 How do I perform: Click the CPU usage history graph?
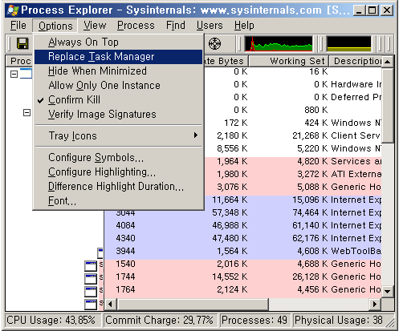[279, 43]
